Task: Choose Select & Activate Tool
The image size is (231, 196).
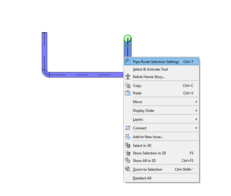Action: [161, 69]
